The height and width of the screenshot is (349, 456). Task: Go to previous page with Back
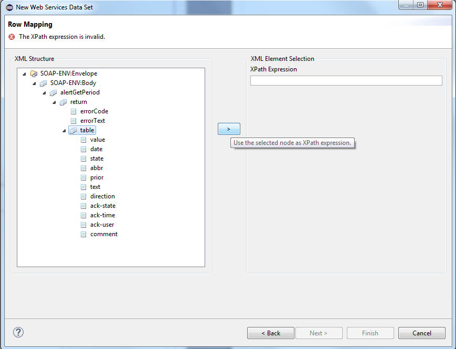[x=271, y=333]
